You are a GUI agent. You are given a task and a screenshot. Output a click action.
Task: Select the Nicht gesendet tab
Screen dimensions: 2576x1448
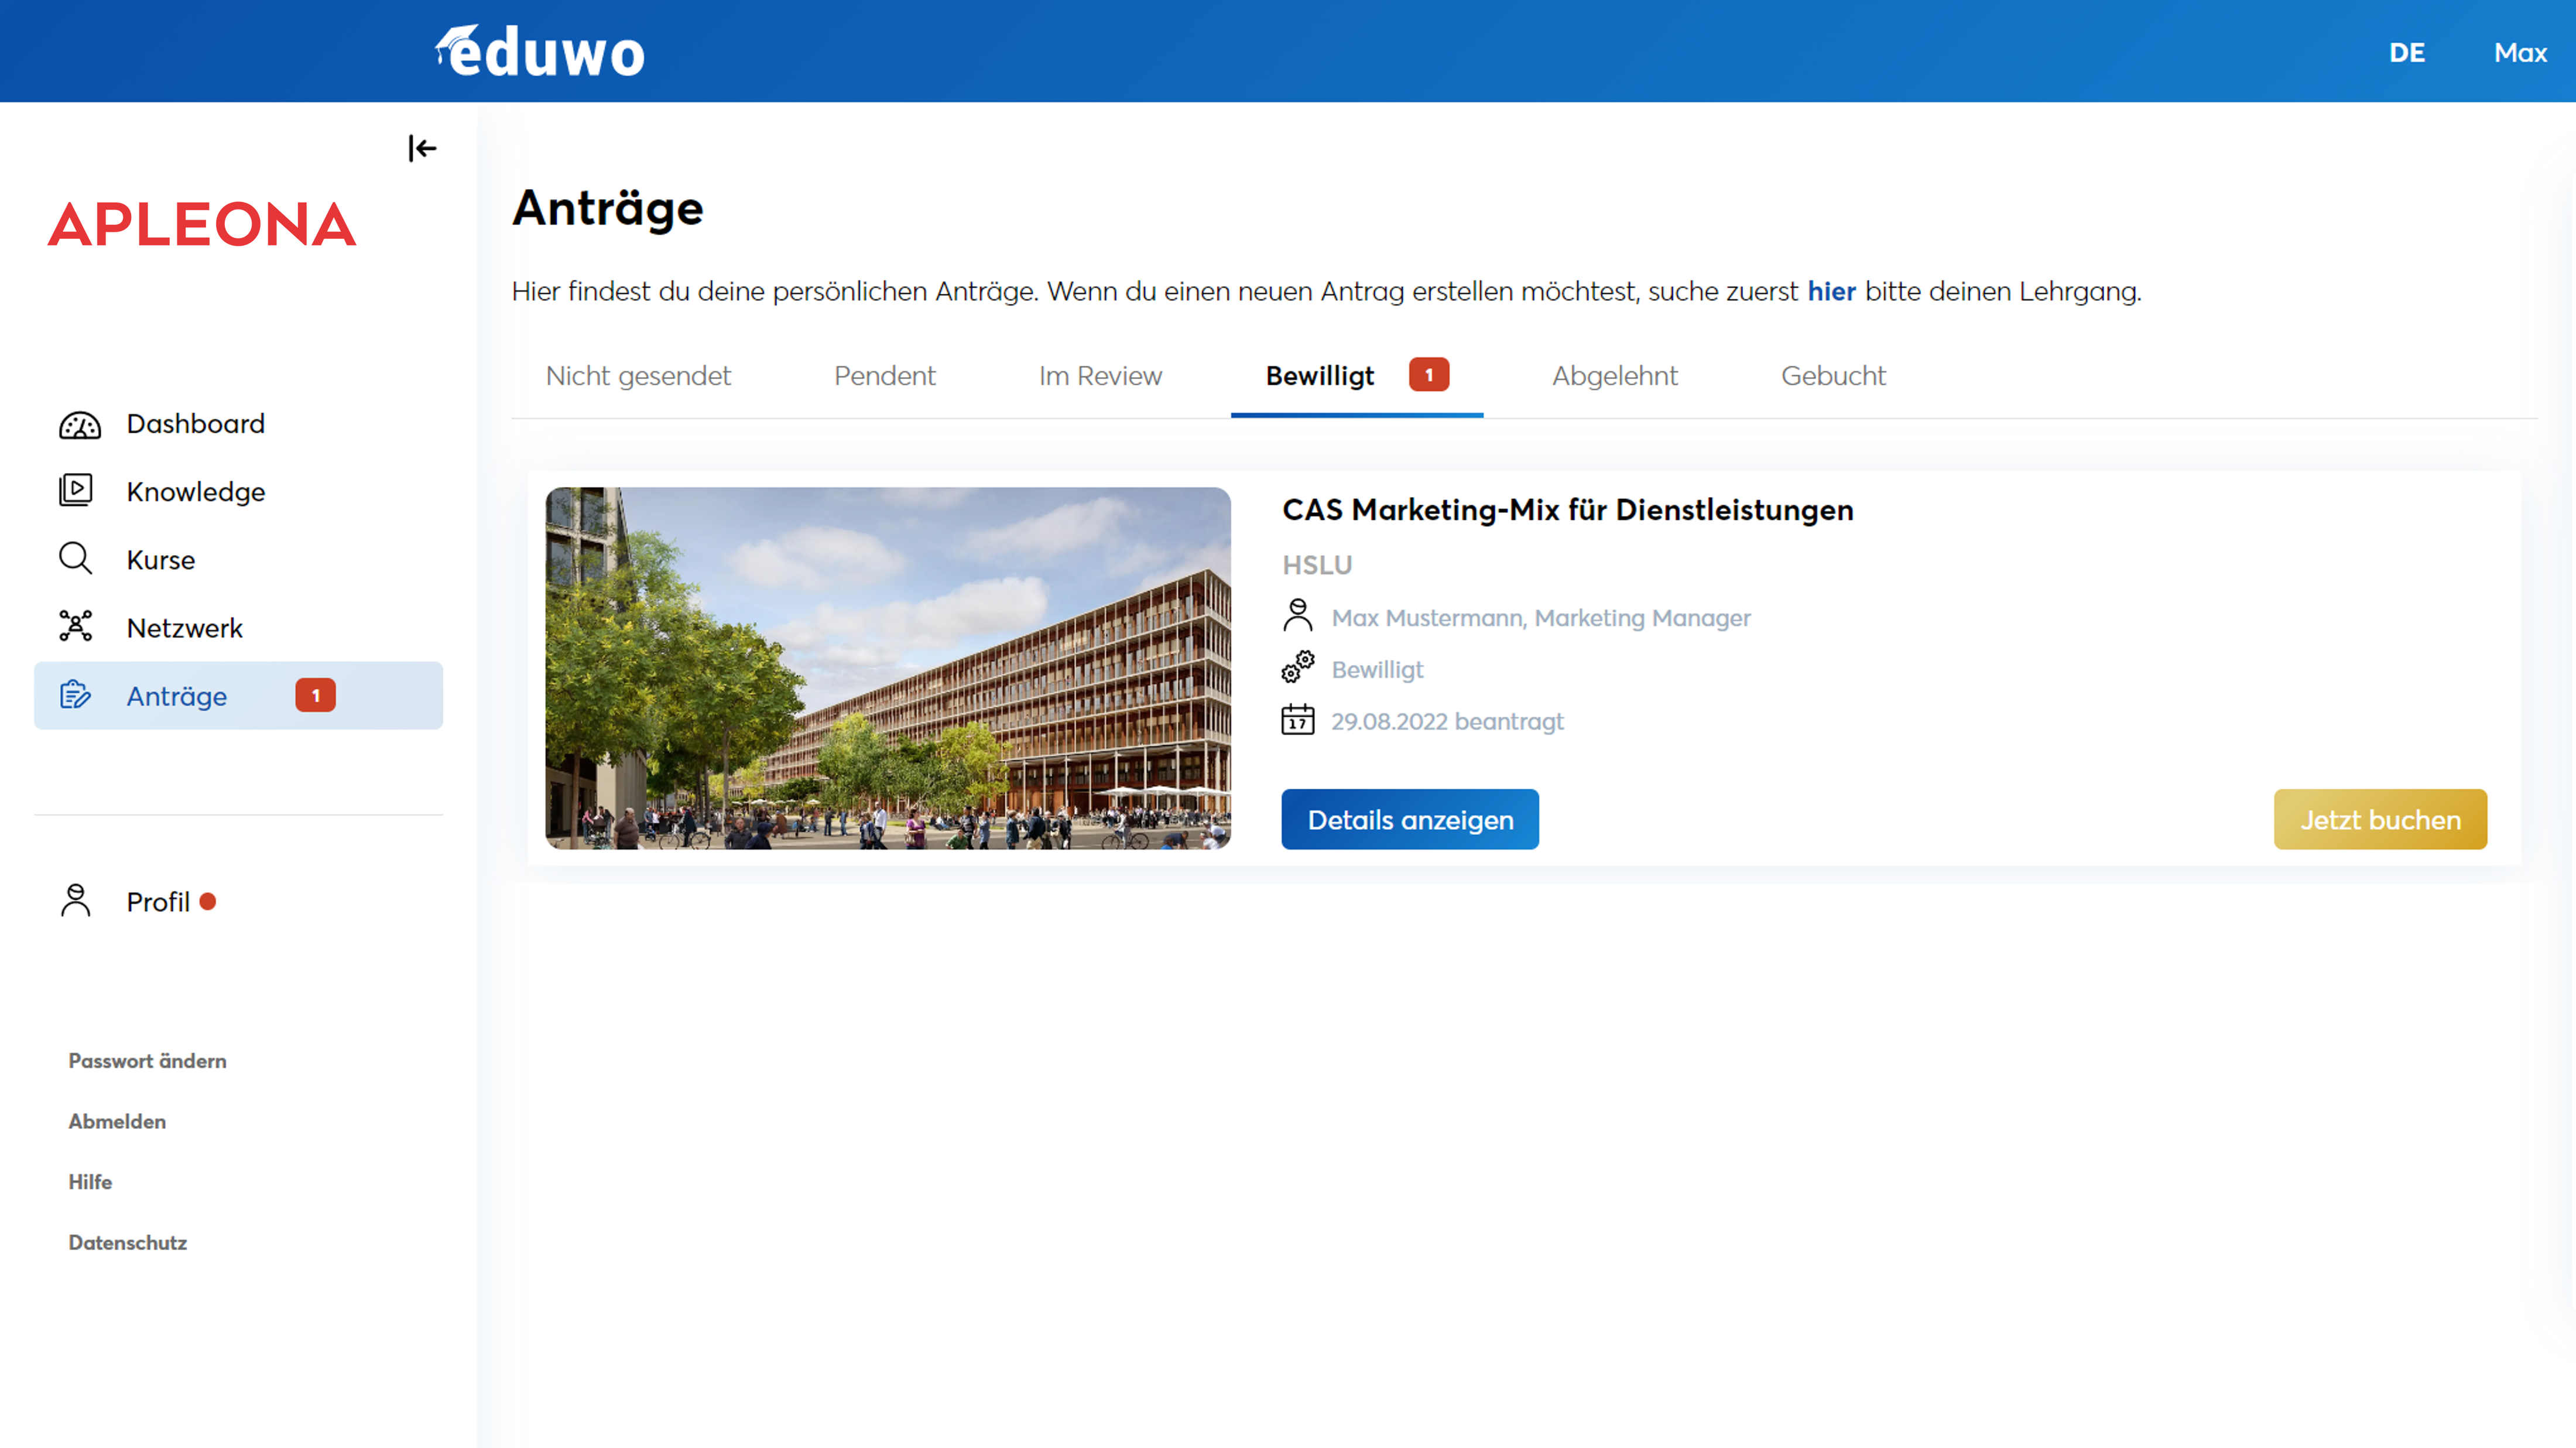click(x=638, y=376)
